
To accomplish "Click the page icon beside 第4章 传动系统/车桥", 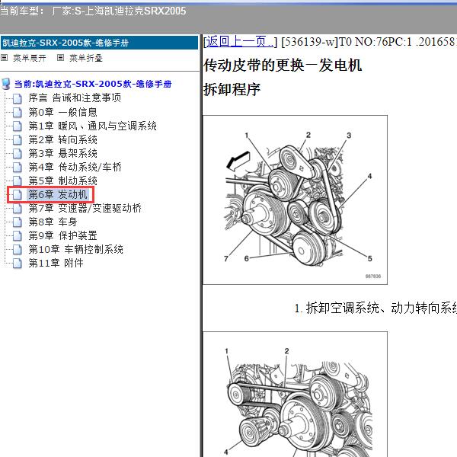I will [18, 168].
